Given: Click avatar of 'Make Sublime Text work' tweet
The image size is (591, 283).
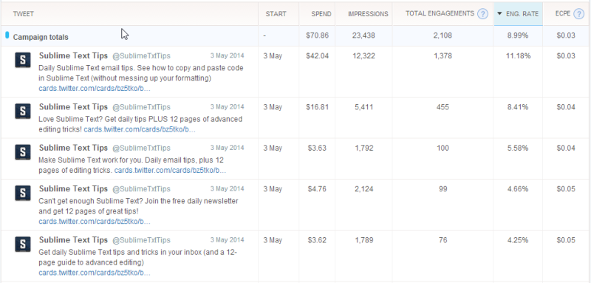Looking at the screenshot, I should (x=23, y=152).
